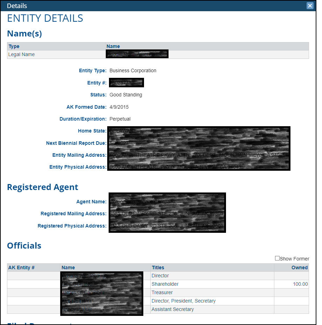
Task: Click the 100.00 owned percentage cell
Action: point(300,284)
